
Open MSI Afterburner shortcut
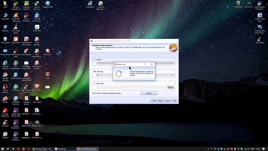coord(16,65)
